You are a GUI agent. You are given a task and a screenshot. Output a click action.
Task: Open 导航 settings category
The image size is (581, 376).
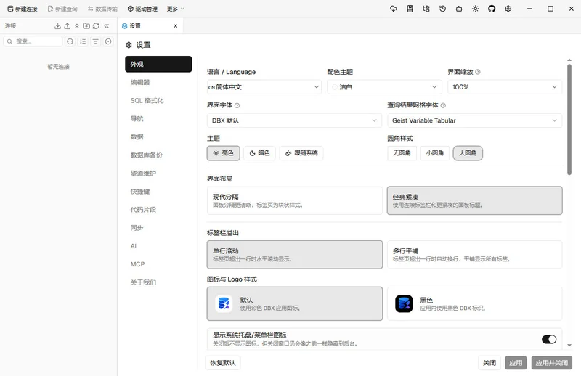[158, 118]
